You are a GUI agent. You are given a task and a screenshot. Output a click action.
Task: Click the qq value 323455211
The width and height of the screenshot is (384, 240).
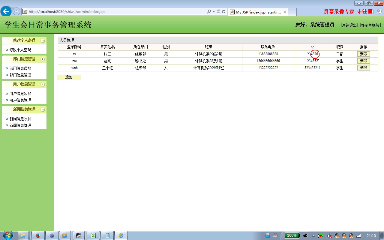tap(312, 68)
